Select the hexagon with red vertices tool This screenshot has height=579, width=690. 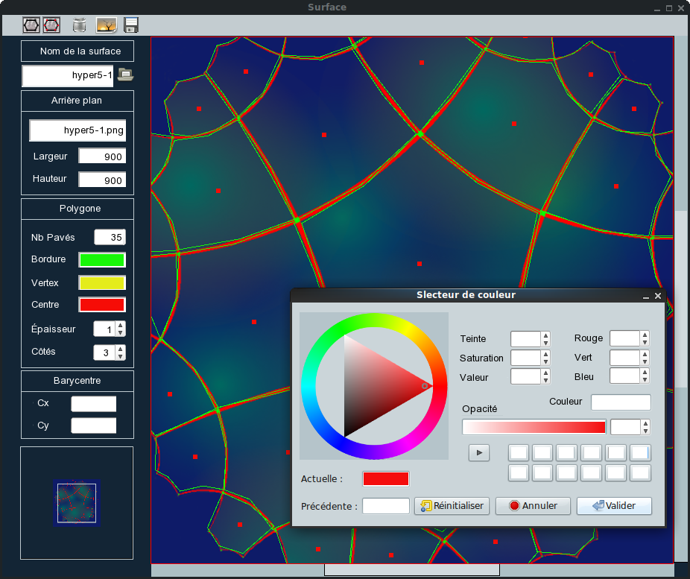pyautogui.click(x=51, y=25)
